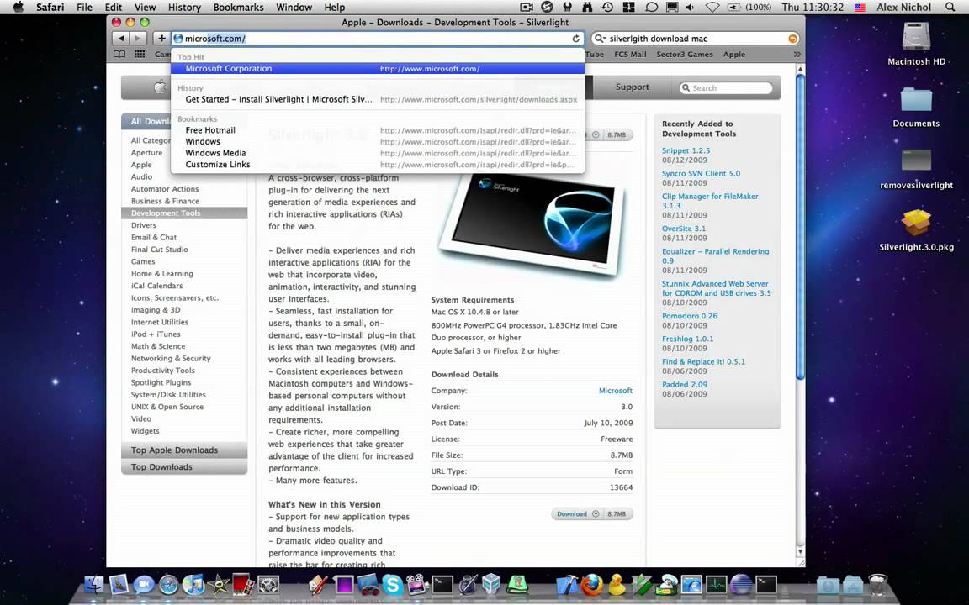
Task: Show hidden bookmarks with the double chevron
Action: point(797,55)
